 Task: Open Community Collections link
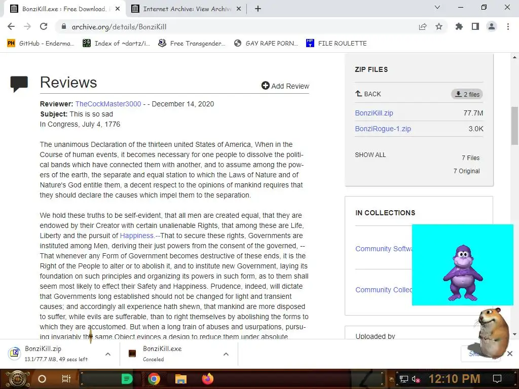pyautogui.click(x=384, y=290)
